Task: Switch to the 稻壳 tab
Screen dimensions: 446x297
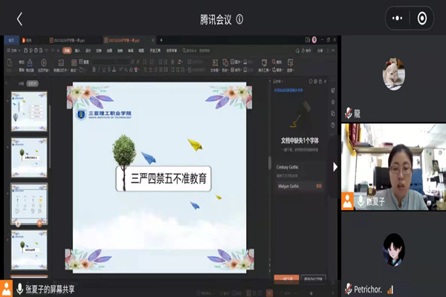Action: click(28, 40)
